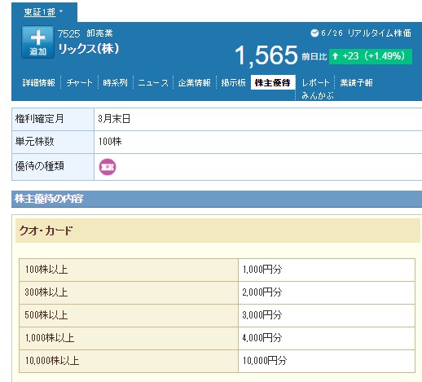Viewport: 422px width, 382px height.
Task: Open the レポート みんかぶ tab
Action: (x=317, y=89)
